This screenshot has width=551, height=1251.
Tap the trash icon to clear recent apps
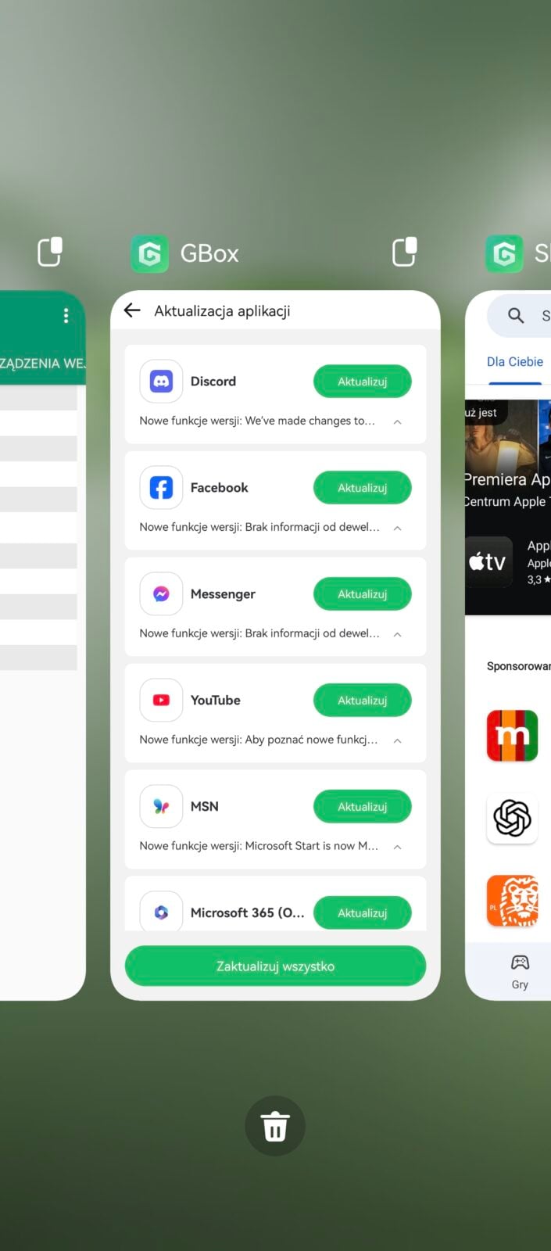click(x=275, y=1126)
